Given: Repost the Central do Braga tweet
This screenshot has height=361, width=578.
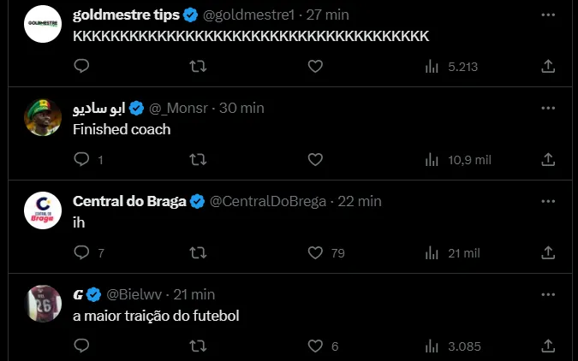Looking at the screenshot, I should 197,252.
